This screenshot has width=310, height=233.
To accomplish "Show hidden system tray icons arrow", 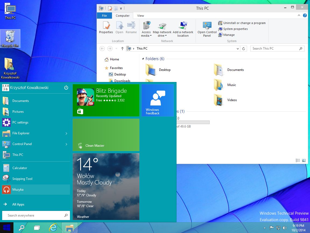I will click(265, 228).
